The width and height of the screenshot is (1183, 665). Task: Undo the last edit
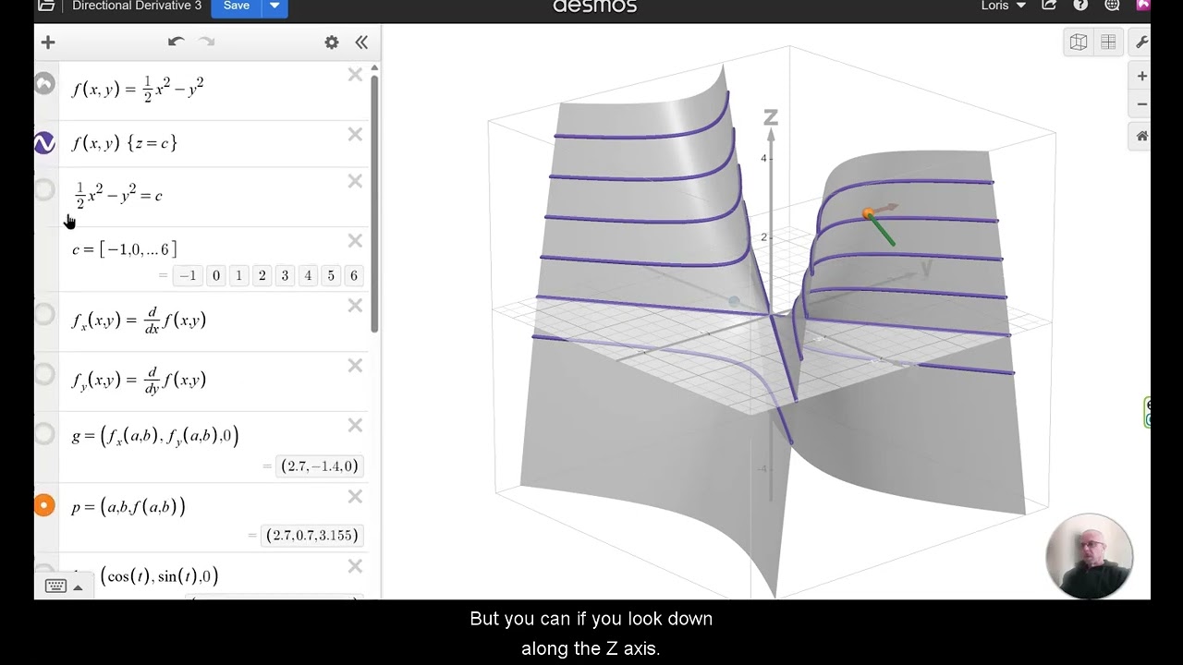(176, 42)
